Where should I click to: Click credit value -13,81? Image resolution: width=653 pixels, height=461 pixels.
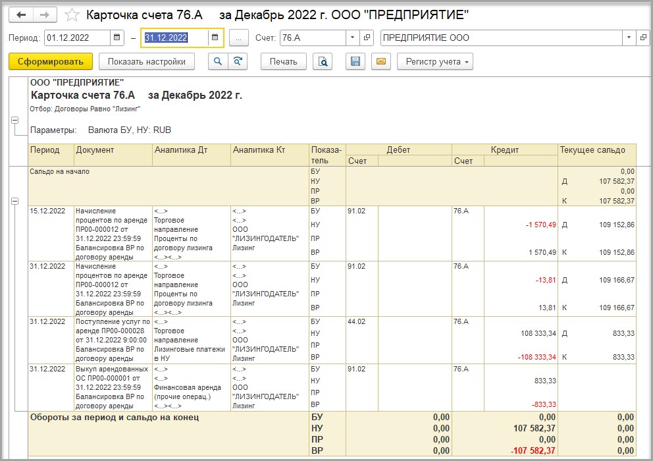(x=546, y=280)
